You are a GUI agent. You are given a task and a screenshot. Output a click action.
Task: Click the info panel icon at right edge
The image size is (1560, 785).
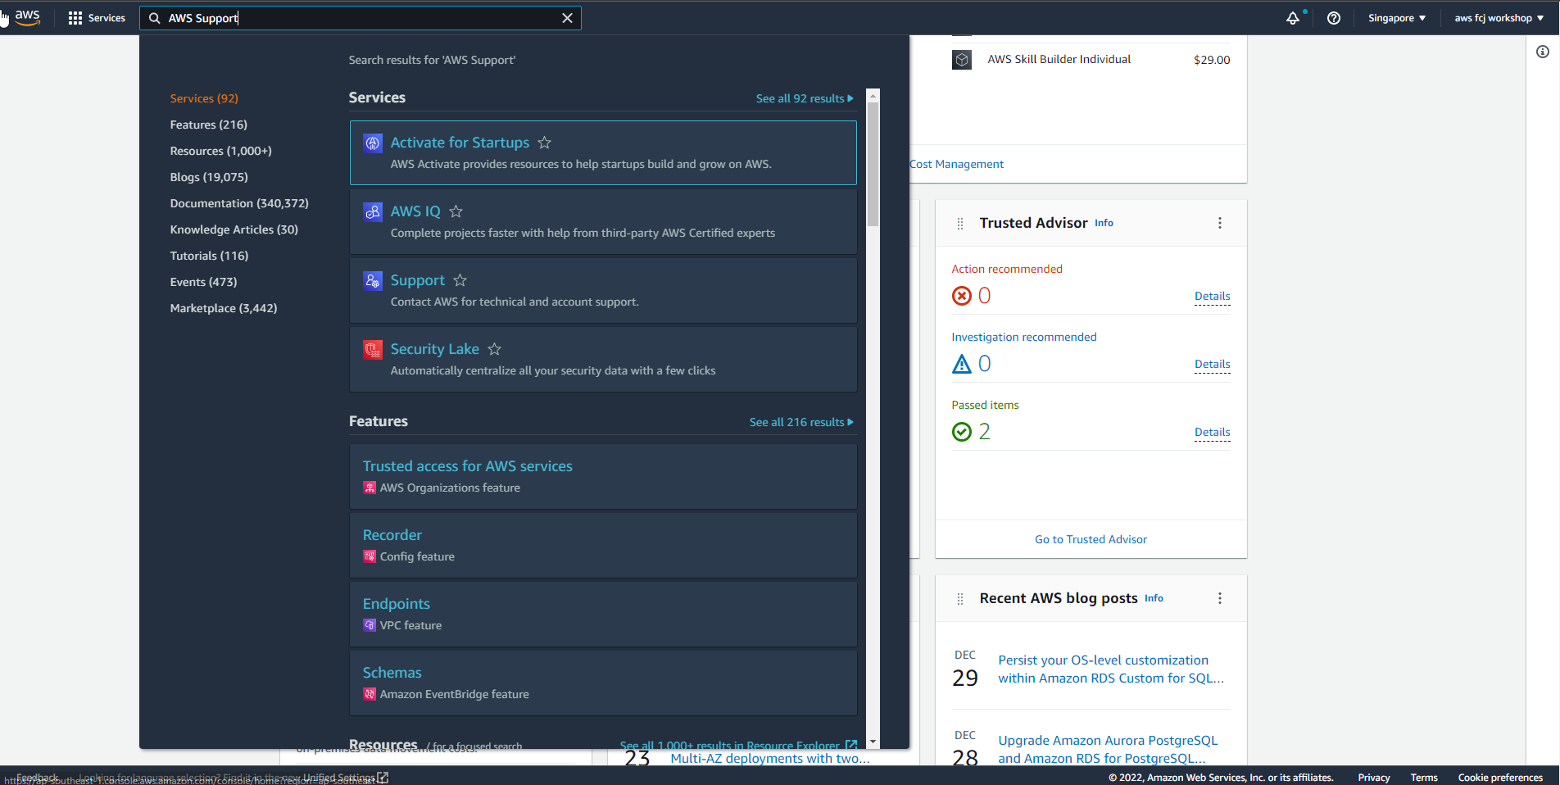[1543, 52]
